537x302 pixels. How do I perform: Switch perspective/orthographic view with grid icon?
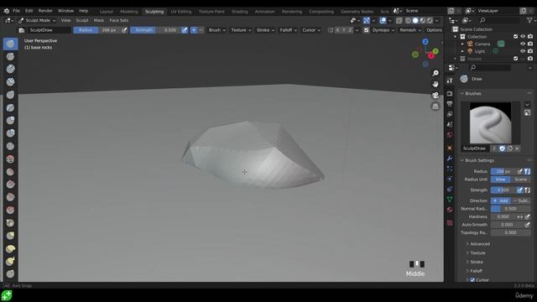(x=435, y=107)
